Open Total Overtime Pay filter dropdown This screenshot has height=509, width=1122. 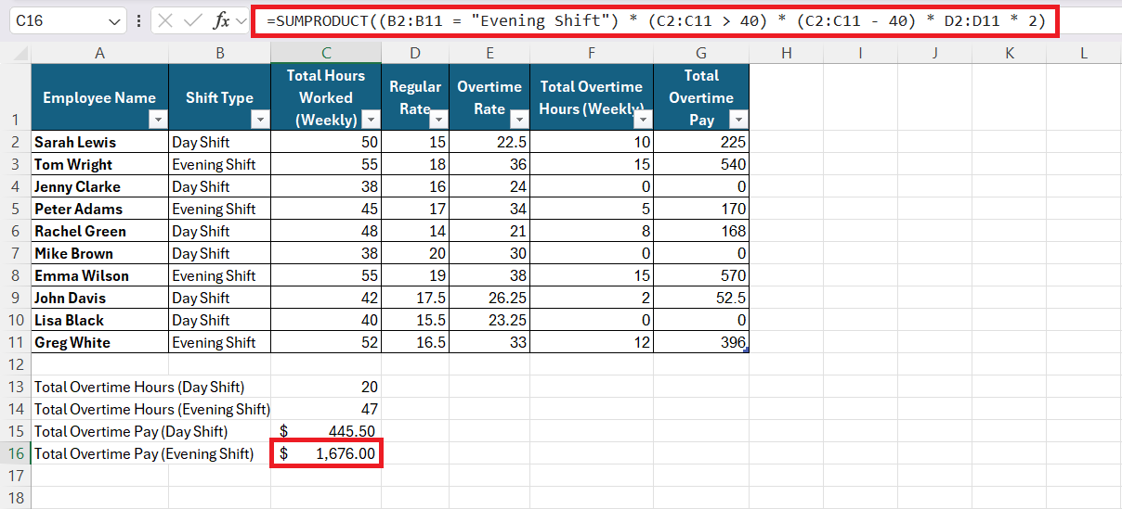tap(738, 120)
